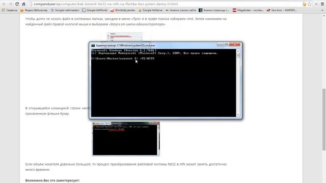Image resolution: width=326 pixels, height=183 pixels.
Task: Maximize the cmd.exe window
Action: 226,44
